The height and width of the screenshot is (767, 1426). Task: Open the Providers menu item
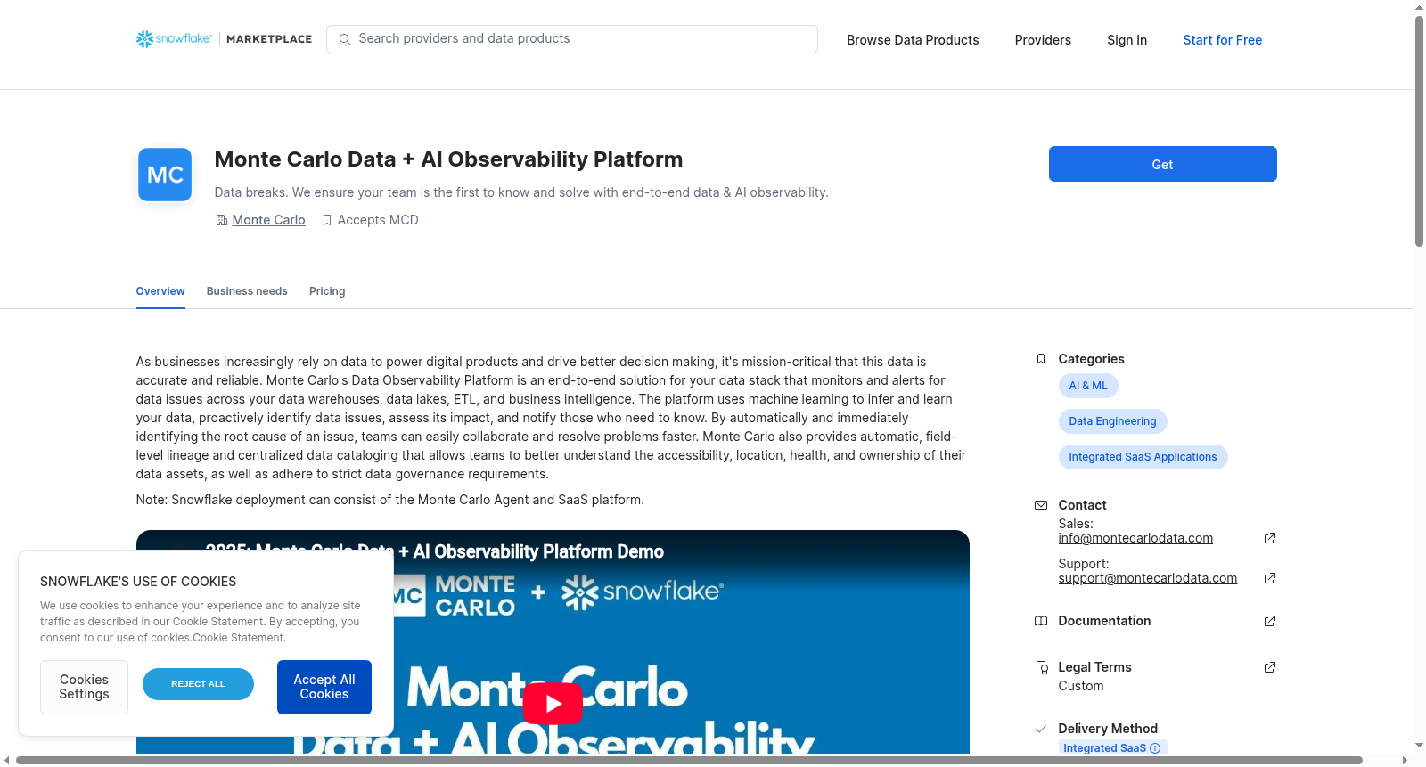tap(1043, 40)
